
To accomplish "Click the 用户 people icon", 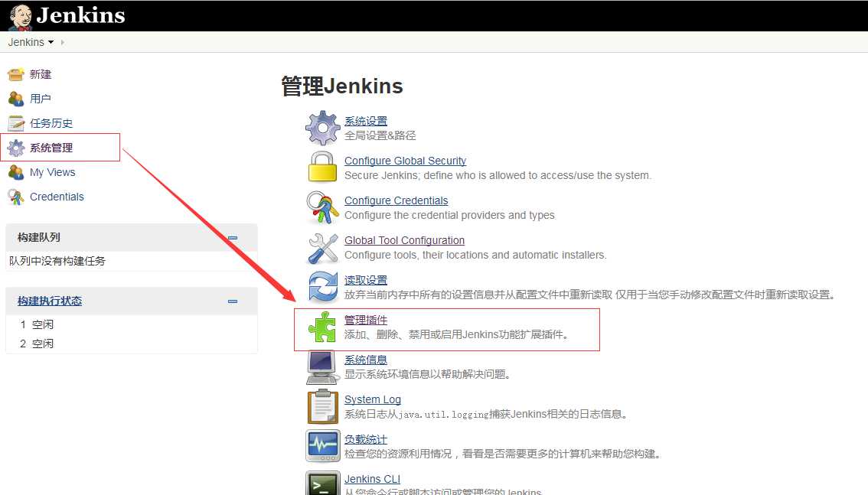I will coord(16,99).
